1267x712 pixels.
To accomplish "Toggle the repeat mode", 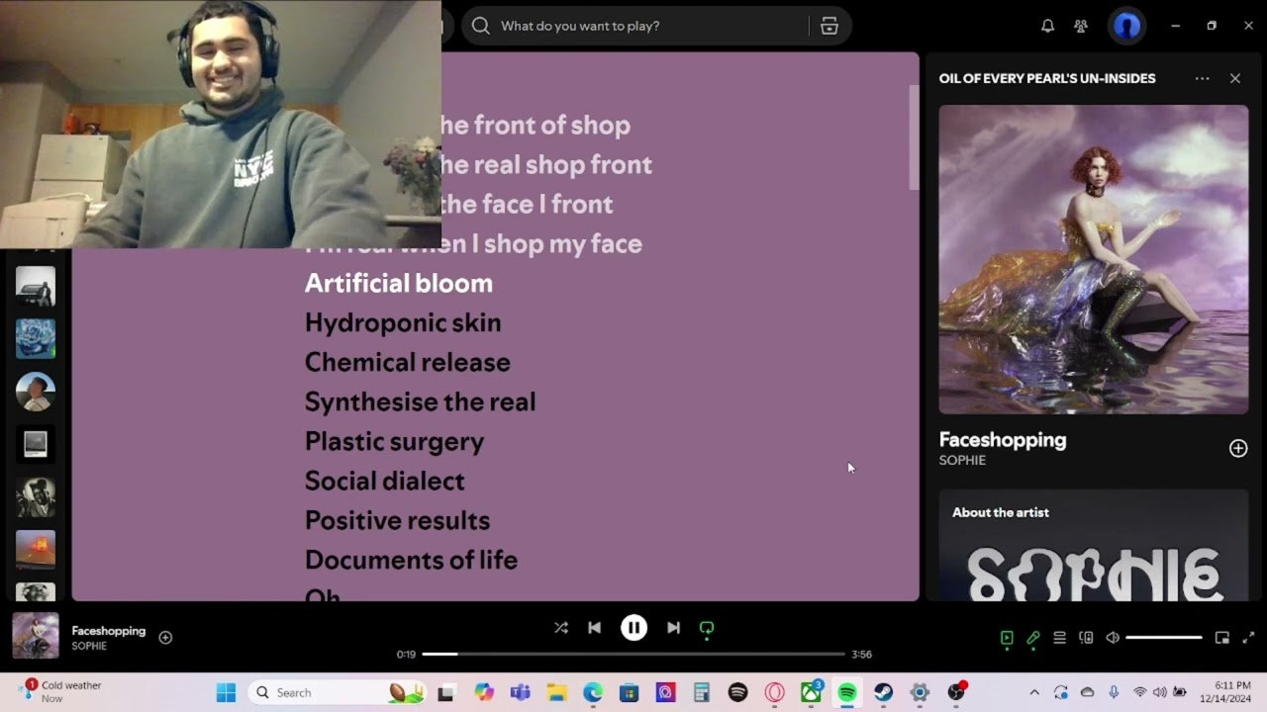I will tap(707, 628).
